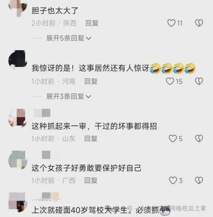
Task: Dislike the Shaanxi comment with broken heart
Action: pyautogui.click(x=199, y=23)
